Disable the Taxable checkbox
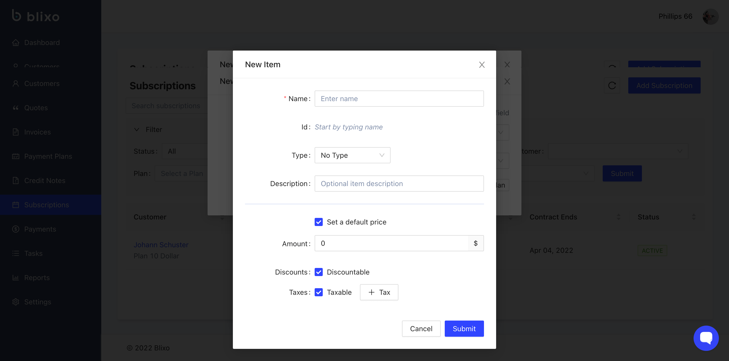 (x=319, y=292)
